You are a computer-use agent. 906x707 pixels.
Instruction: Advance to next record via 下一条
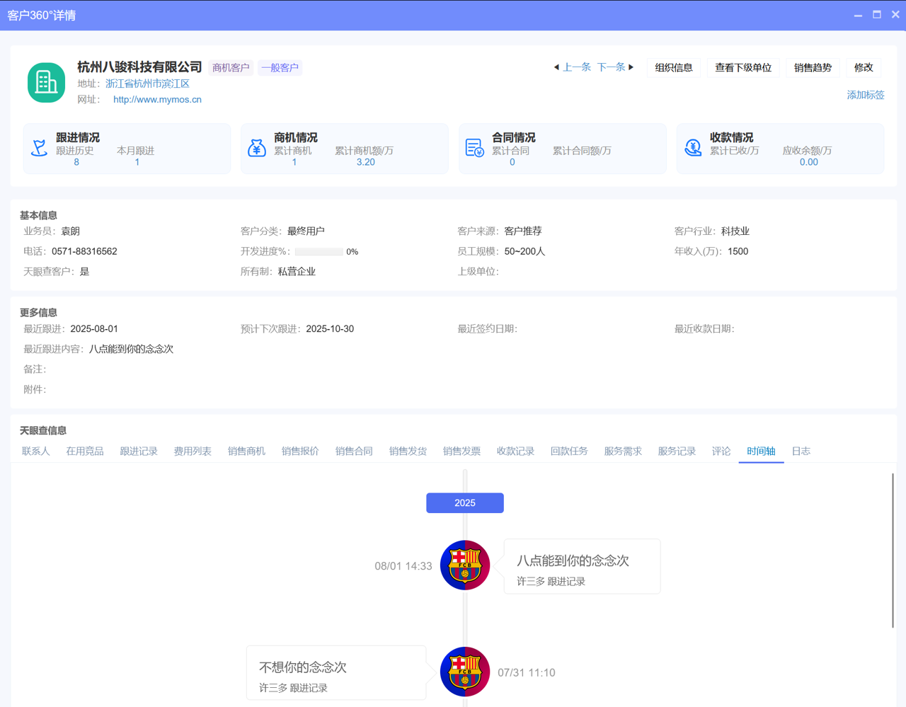click(x=611, y=67)
